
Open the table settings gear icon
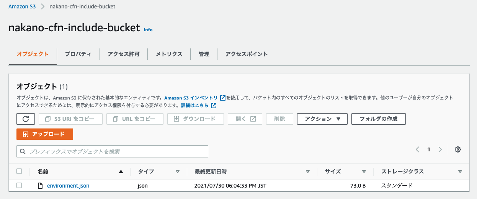(457, 149)
